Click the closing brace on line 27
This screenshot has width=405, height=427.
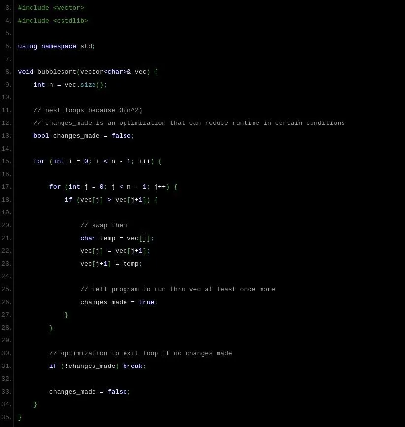tap(66, 315)
